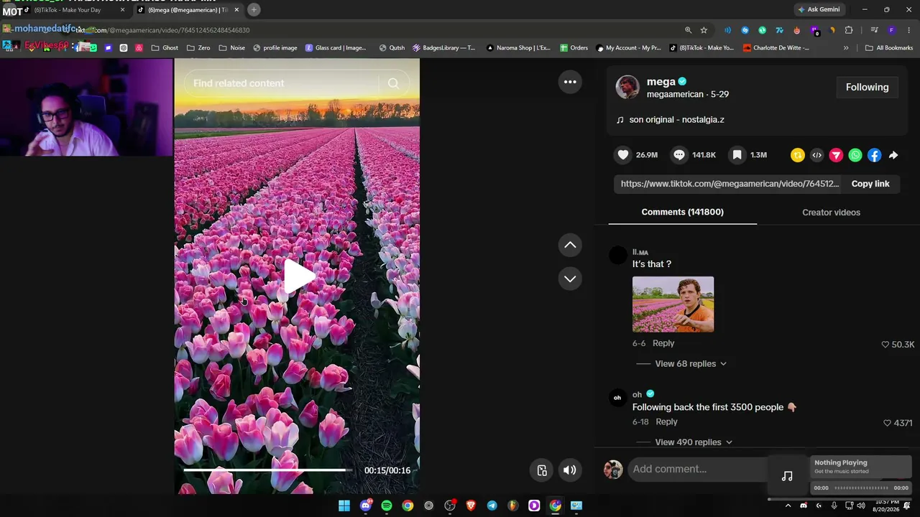Open the Ghost bookmarks folder
This screenshot has height=517, width=920.
click(165, 48)
